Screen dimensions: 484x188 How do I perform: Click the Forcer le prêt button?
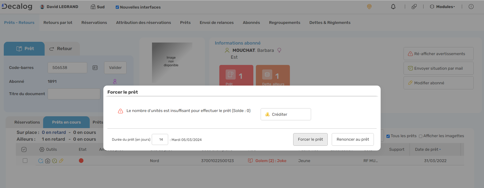point(310,139)
